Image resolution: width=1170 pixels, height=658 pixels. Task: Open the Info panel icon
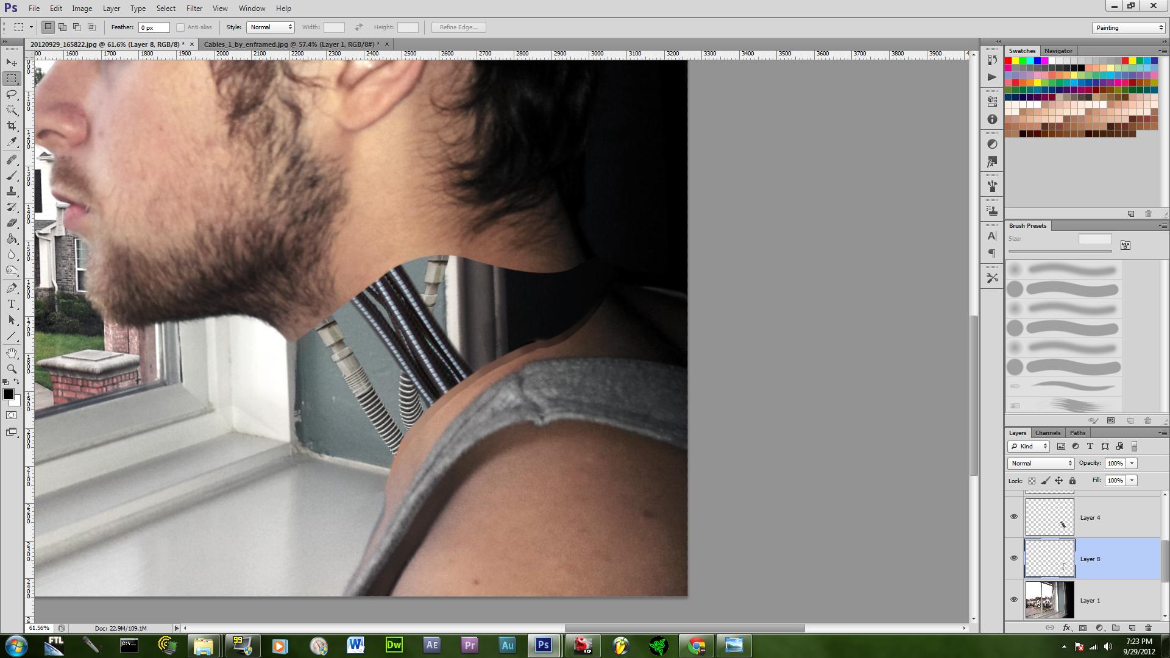(992, 119)
